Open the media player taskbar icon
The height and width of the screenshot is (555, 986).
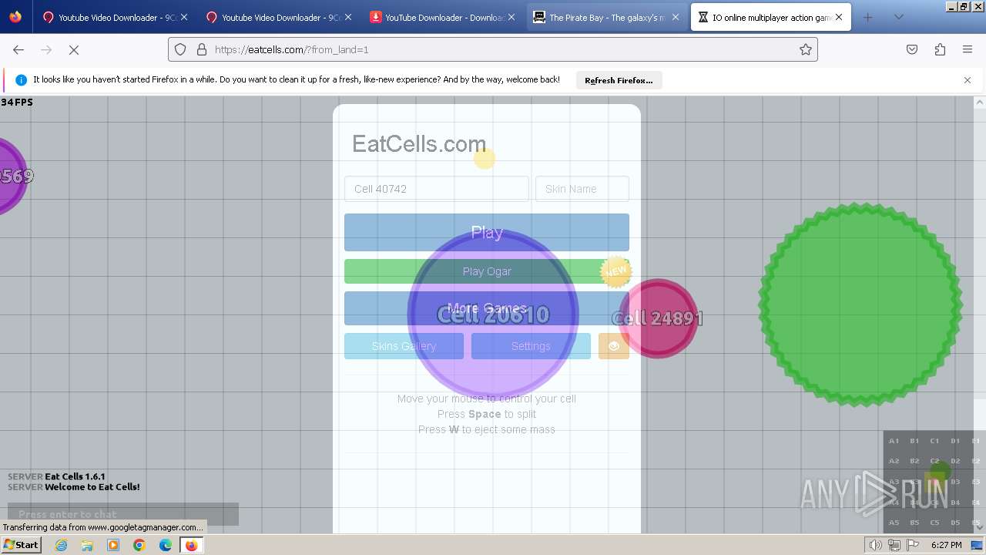pyautogui.click(x=113, y=545)
